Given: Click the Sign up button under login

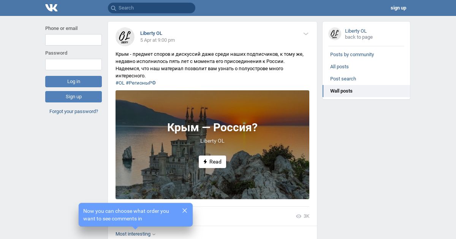Looking at the screenshot, I should click(73, 97).
